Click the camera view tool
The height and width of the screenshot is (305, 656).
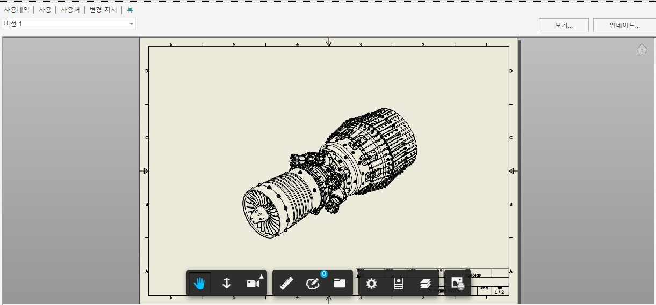[253, 284]
